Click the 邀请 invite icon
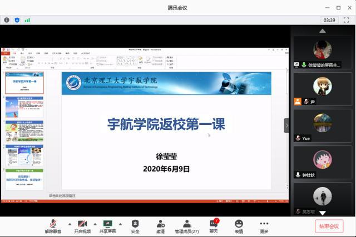This screenshot has width=356, height=237. point(161,225)
